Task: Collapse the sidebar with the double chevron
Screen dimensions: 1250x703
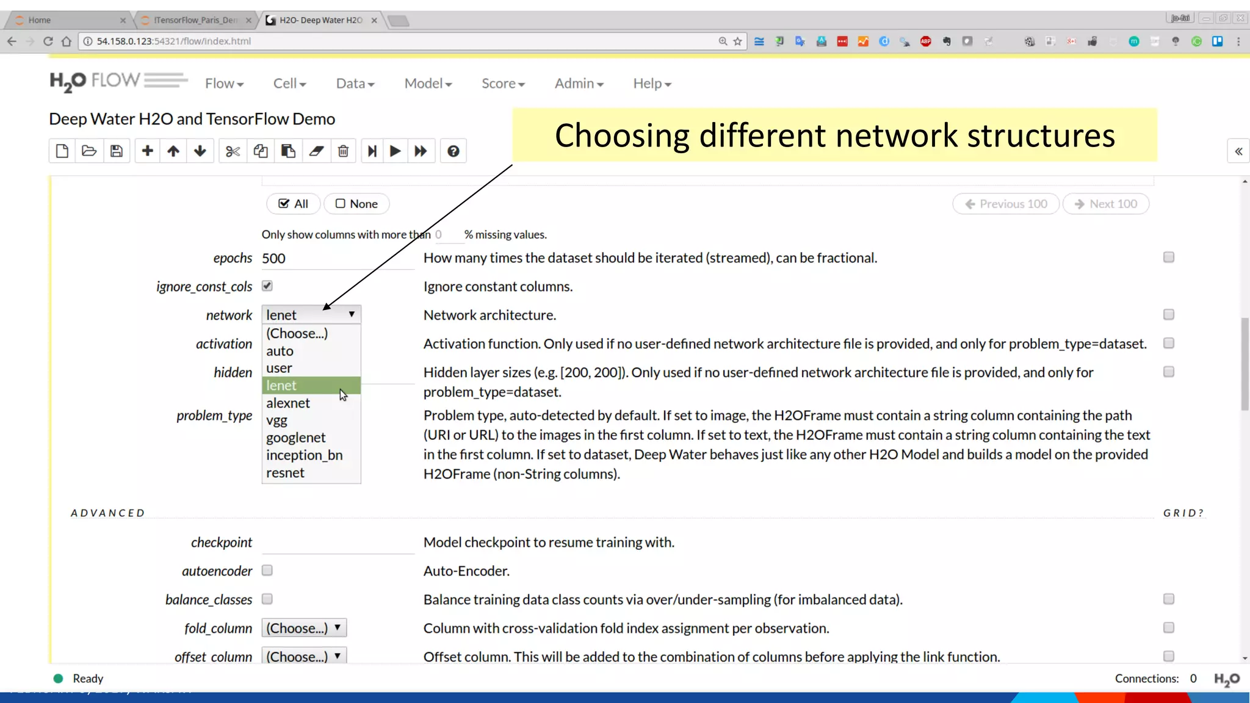Action: click(x=1238, y=151)
